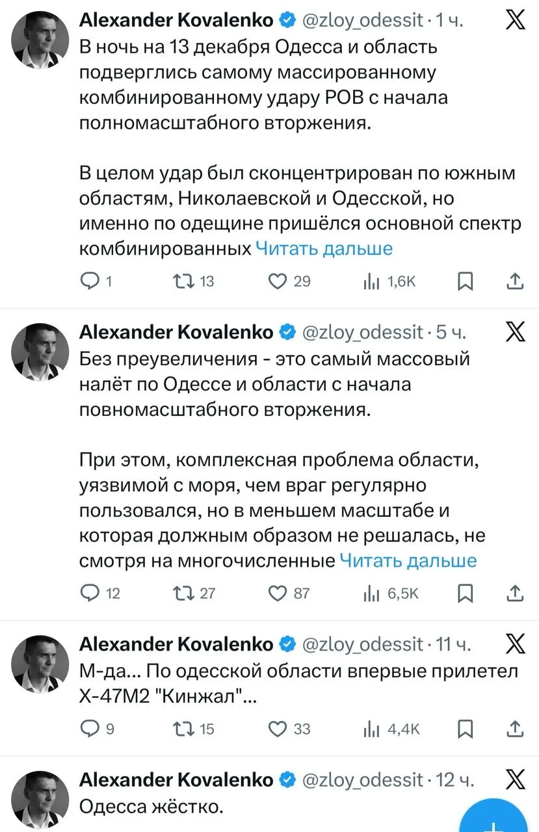Reply to the December 13 strike post
539x832 pixels.
click(88, 281)
